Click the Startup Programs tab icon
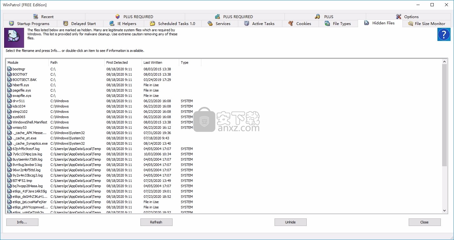The image size is (454, 240). (12, 23)
